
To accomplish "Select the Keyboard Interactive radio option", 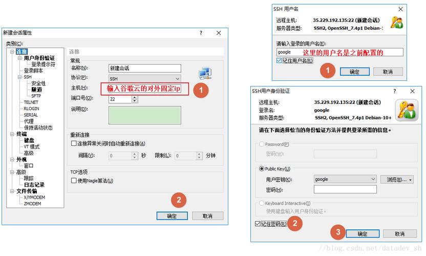I will 262,203.
